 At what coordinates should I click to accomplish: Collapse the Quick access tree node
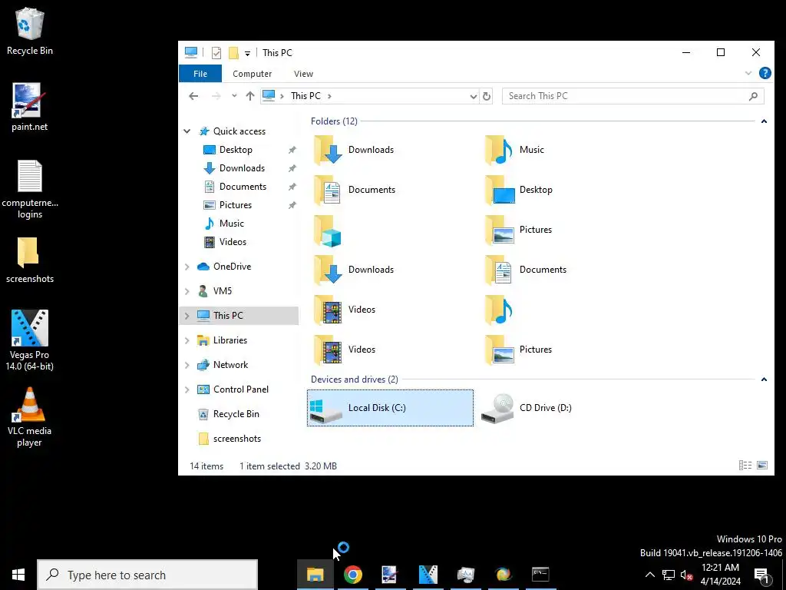(187, 131)
